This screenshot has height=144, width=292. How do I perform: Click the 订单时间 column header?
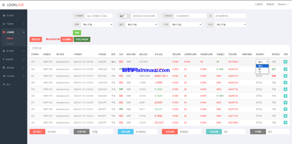point(78,54)
